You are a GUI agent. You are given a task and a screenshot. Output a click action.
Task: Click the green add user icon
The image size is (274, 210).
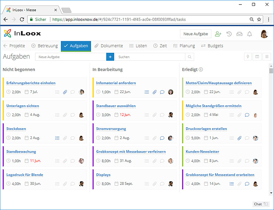point(218,34)
